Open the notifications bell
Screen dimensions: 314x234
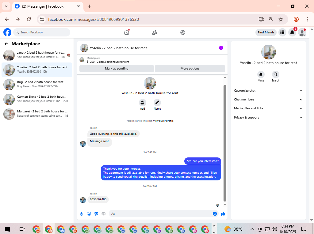tap(292, 32)
